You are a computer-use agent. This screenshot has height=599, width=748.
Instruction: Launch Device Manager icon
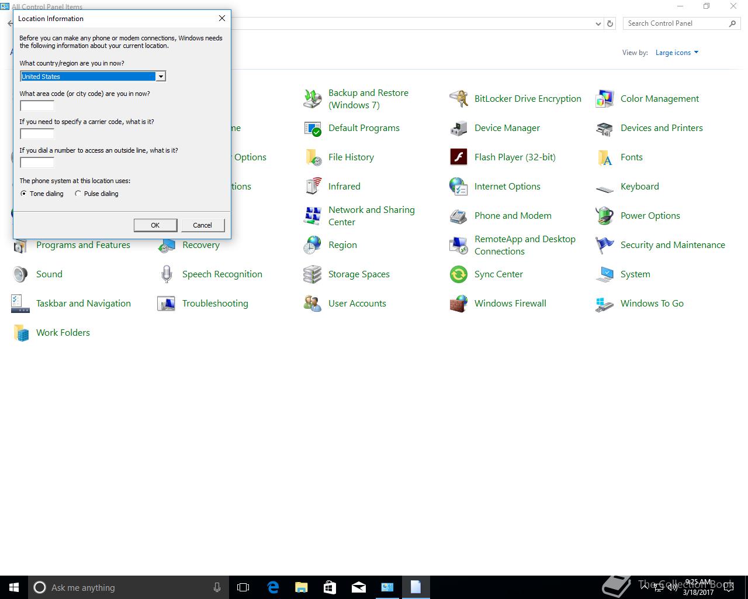tap(459, 128)
